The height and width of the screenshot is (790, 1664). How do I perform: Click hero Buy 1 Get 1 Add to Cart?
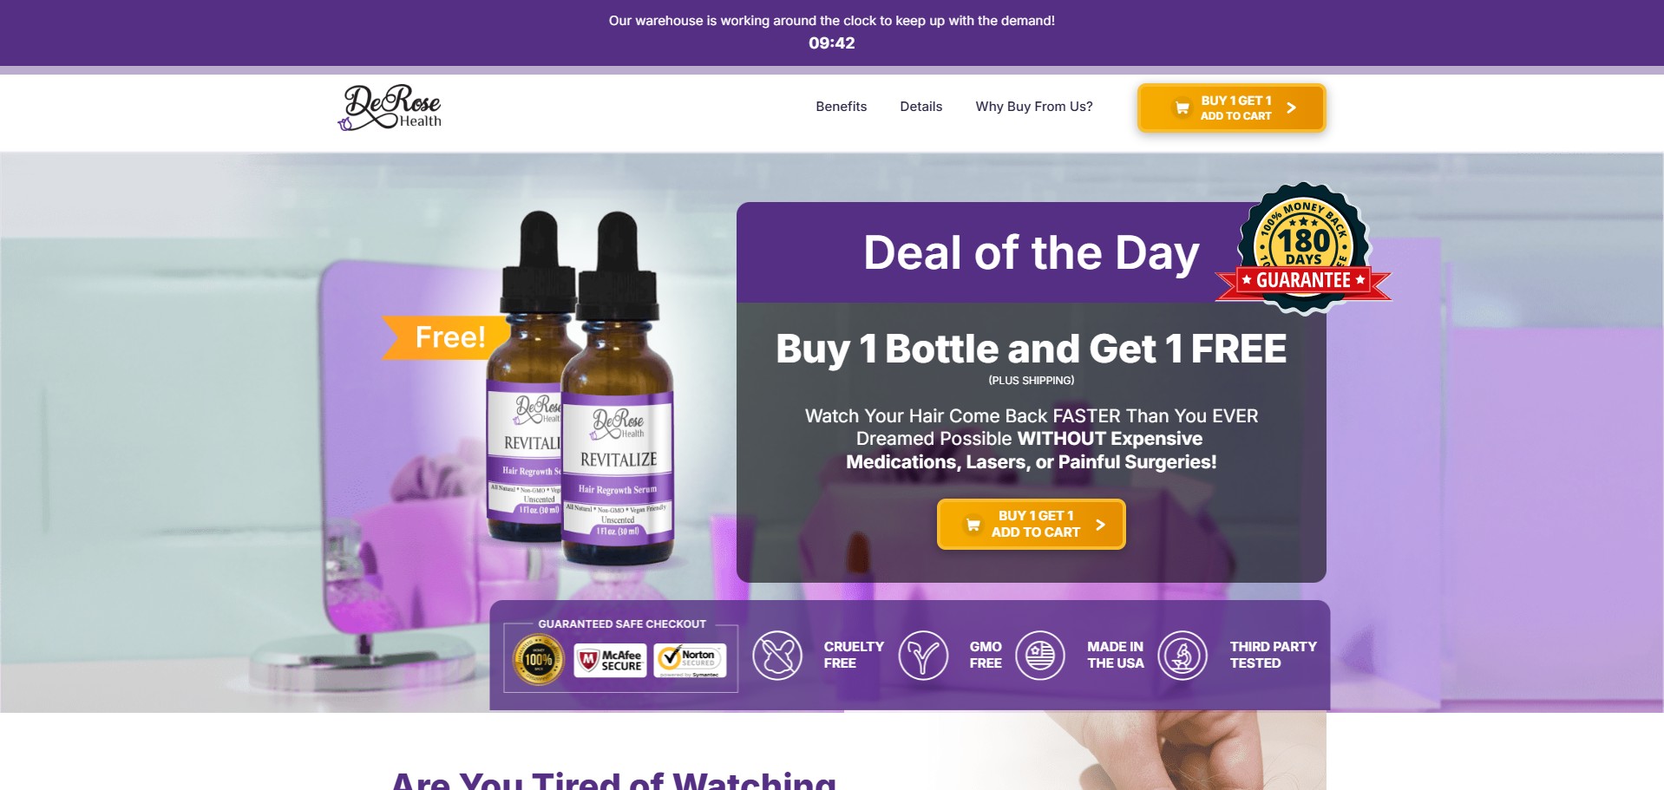(1031, 524)
